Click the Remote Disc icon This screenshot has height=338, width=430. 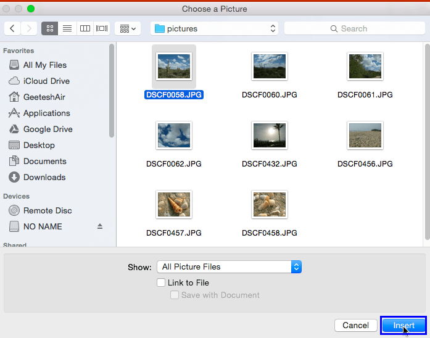pyautogui.click(x=14, y=210)
